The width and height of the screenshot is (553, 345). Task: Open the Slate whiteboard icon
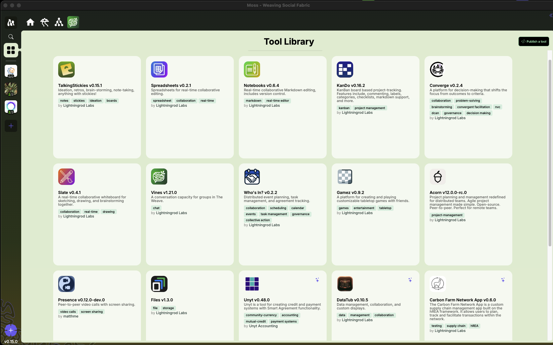pos(66,177)
